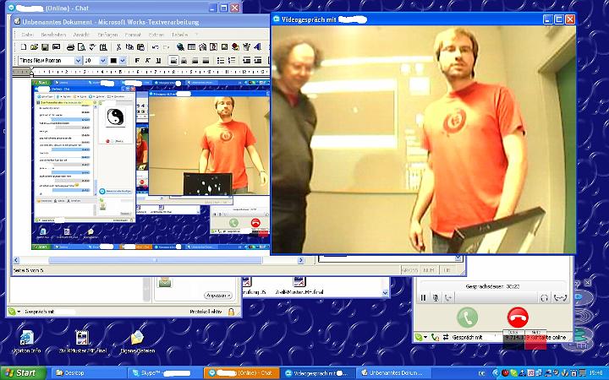Open the Eigene Dateien desktop folder
609x380 pixels.
138,341
